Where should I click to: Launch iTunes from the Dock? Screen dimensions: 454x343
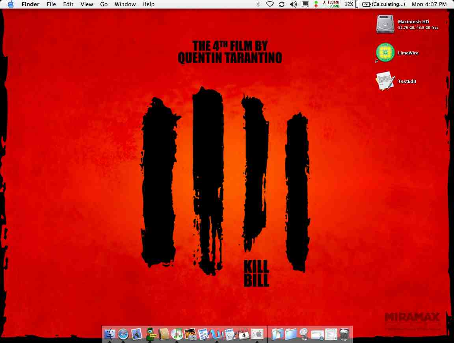[177, 334]
